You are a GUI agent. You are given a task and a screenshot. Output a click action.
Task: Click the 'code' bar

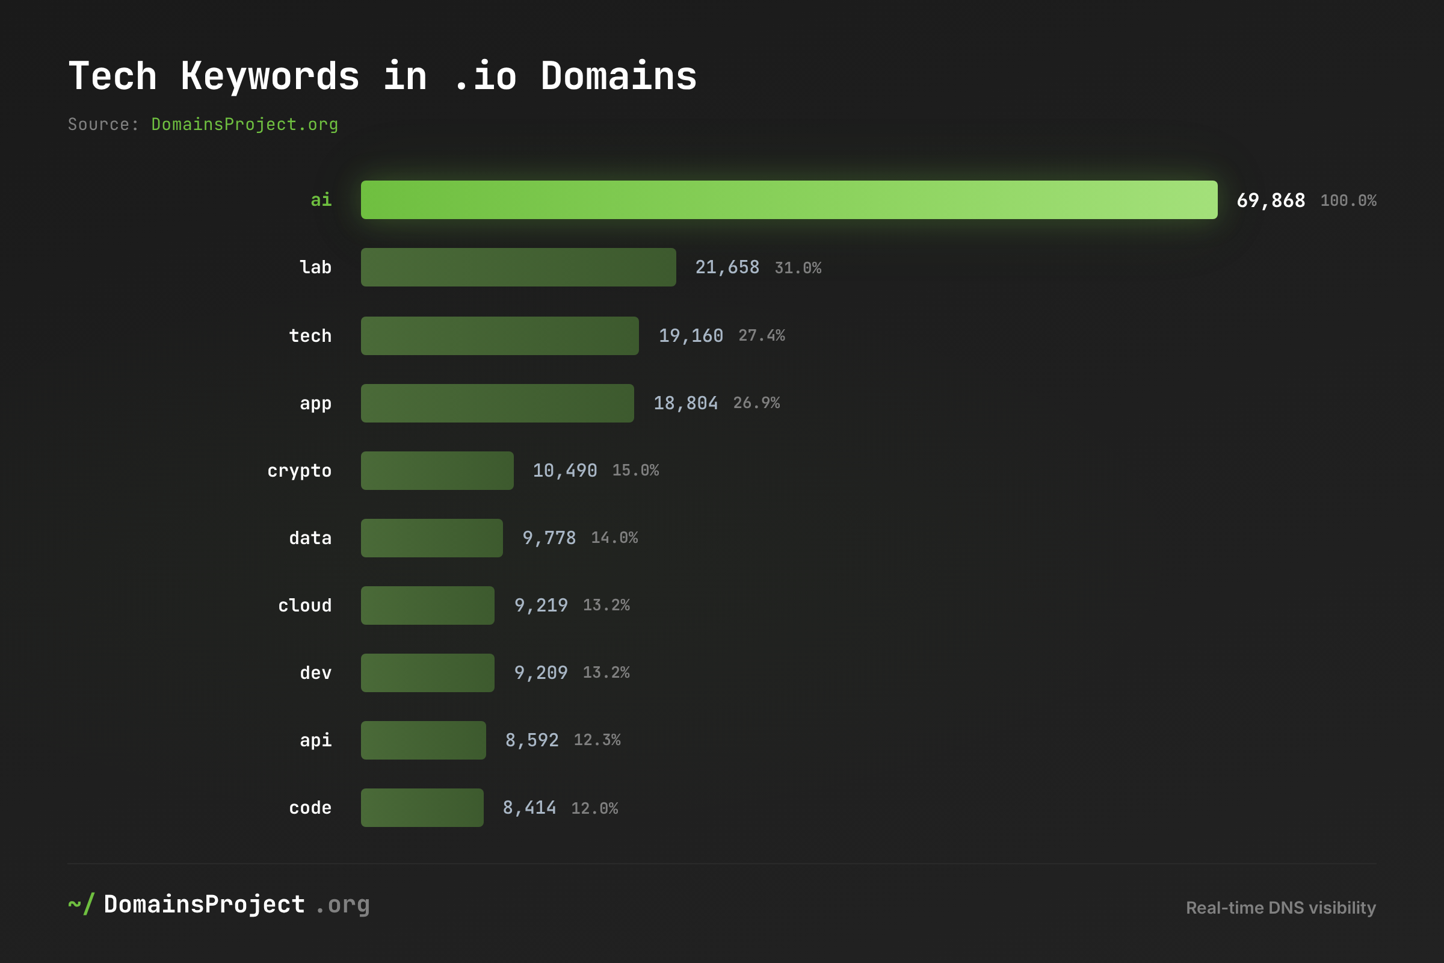pyautogui.click(x=422, y=808)
